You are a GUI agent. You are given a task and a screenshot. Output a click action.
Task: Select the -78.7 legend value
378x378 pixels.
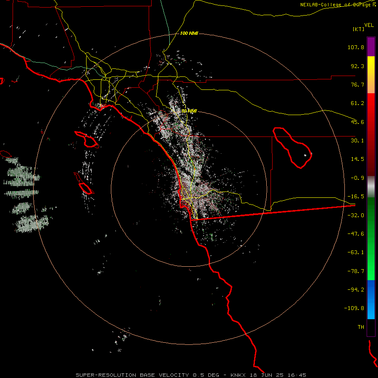[x=356, y=271]
